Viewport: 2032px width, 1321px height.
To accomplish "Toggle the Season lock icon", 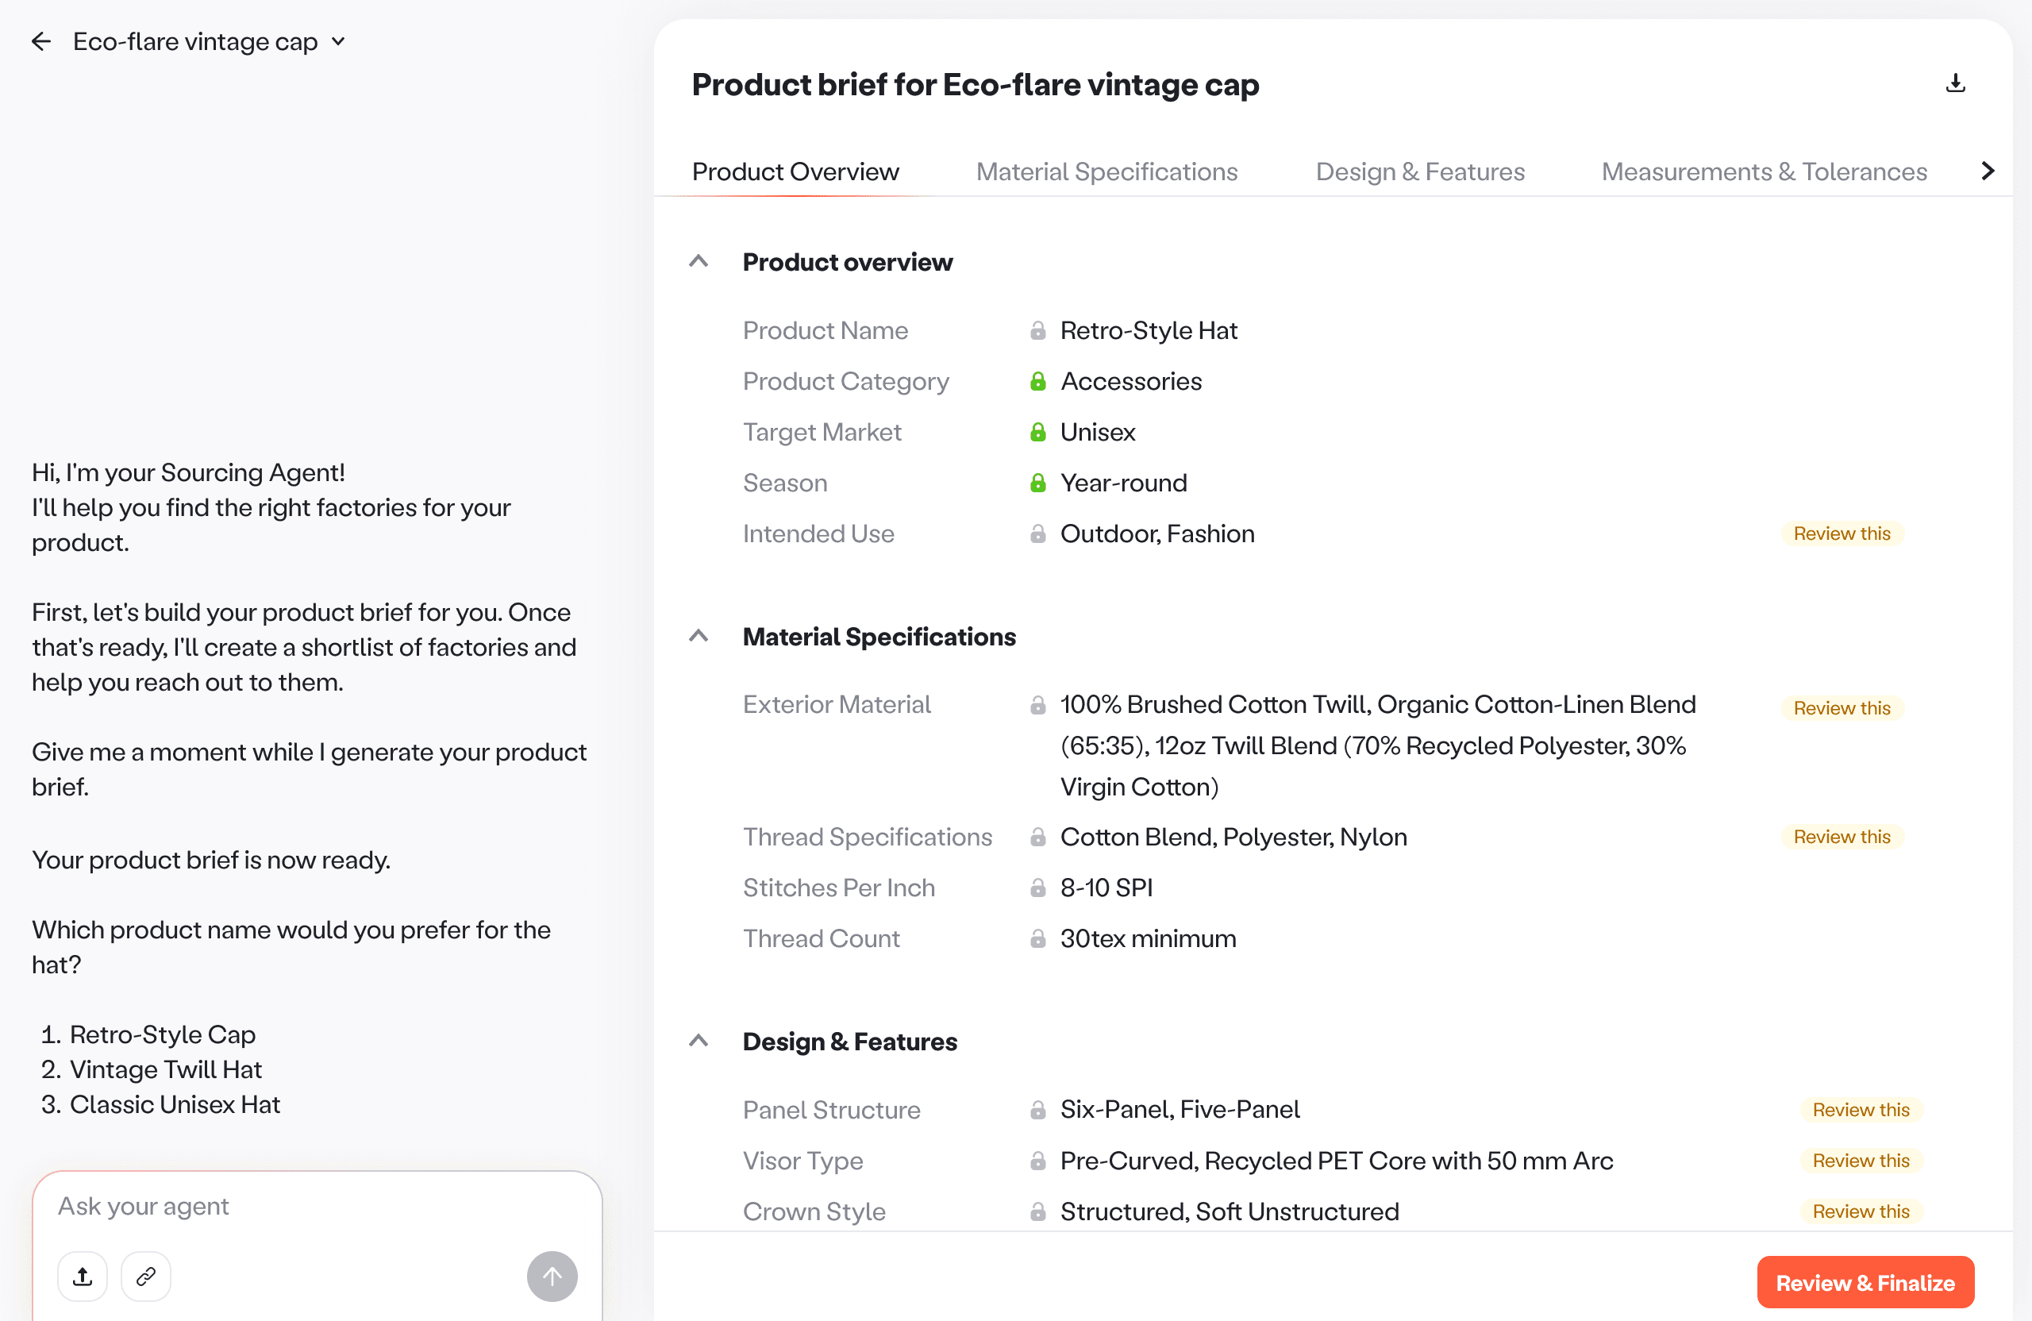I will pos(1037,483).
